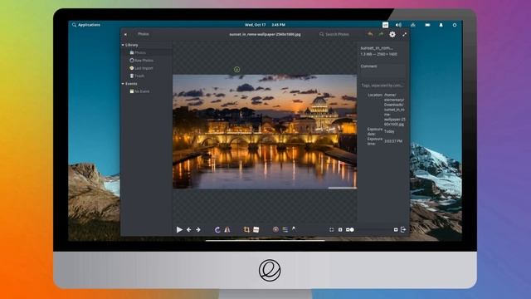531x299 pixels.
Task: Open the keyboard layout indicator
Action: click(x=385, y=25)
